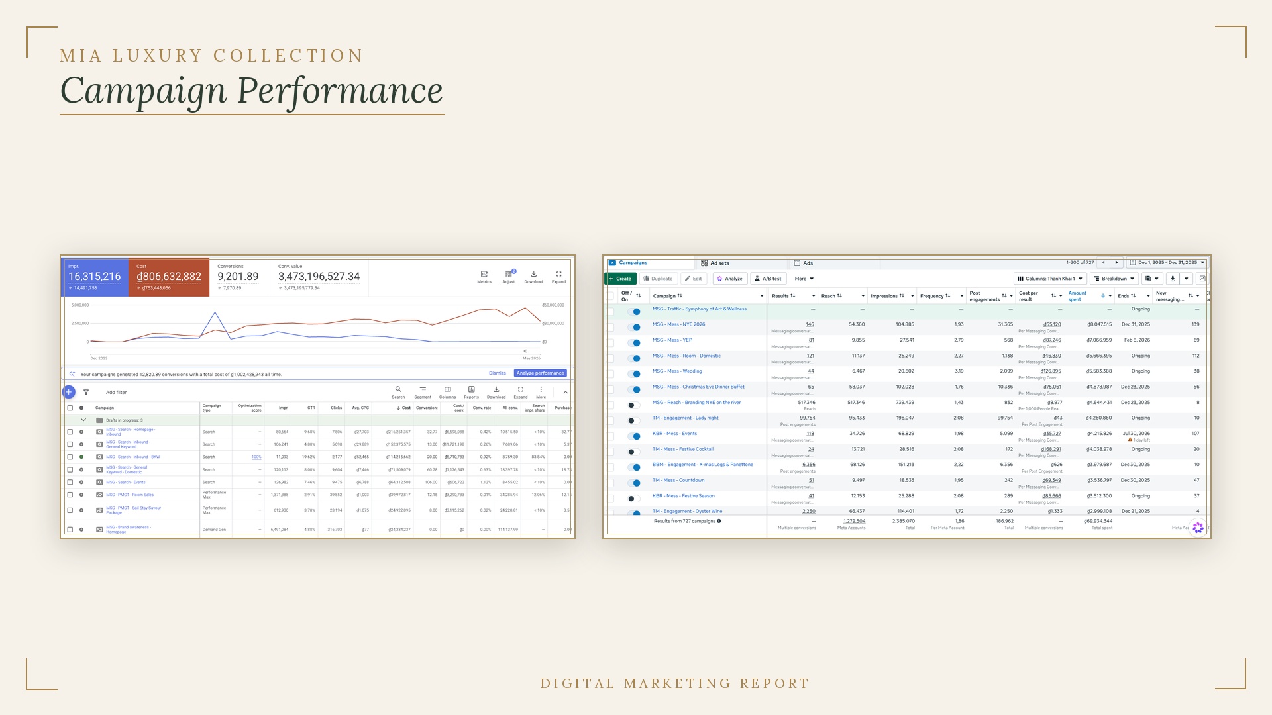Collapse the table toolbar with up chevron
The height and width of the screenshot is (715, 1272).
pos(565,392)
